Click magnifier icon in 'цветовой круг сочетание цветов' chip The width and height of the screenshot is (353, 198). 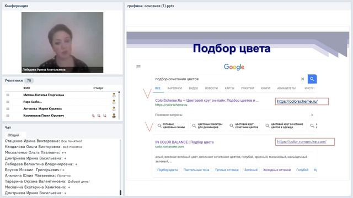coord(232,126)
